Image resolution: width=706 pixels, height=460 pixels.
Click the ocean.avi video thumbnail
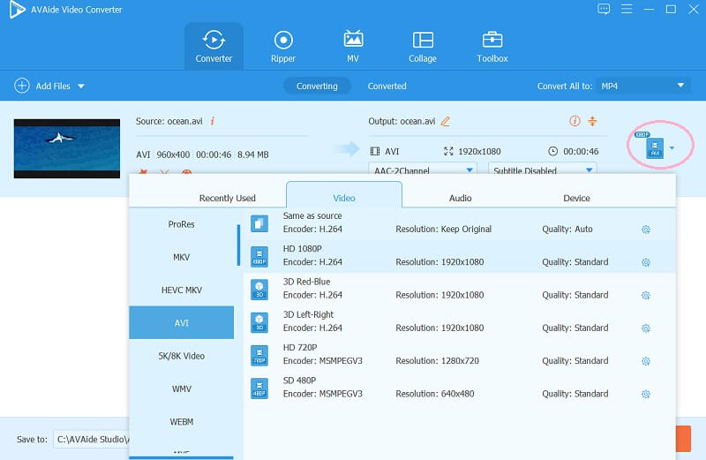coord(67,148)
